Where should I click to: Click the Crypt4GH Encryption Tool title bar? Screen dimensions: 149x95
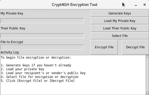pyautogui.click(x=74, y=5)
